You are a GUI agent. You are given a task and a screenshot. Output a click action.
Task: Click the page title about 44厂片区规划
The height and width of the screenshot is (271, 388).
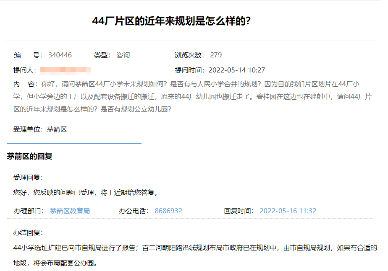(x=171, y=21)
